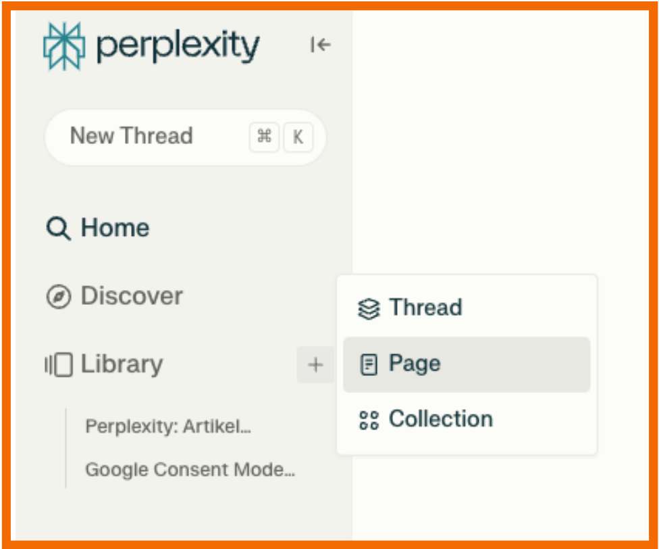
Task: Click the Library books icon
Action: 58,365
